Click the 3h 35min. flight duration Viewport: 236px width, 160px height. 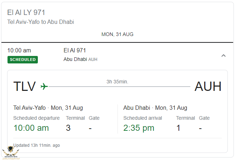117,82
